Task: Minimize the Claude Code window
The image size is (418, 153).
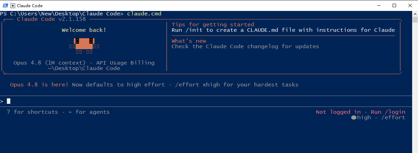Action: point(379,5)
